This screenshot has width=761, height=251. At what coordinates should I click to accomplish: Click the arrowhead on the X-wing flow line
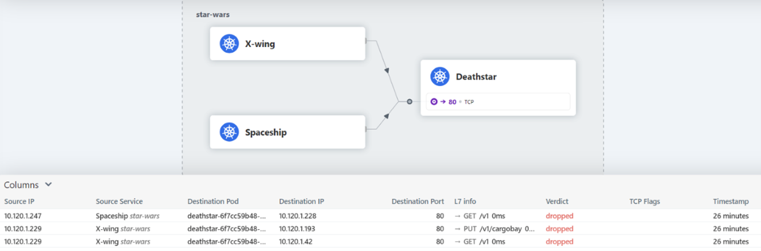coord(387,71)
